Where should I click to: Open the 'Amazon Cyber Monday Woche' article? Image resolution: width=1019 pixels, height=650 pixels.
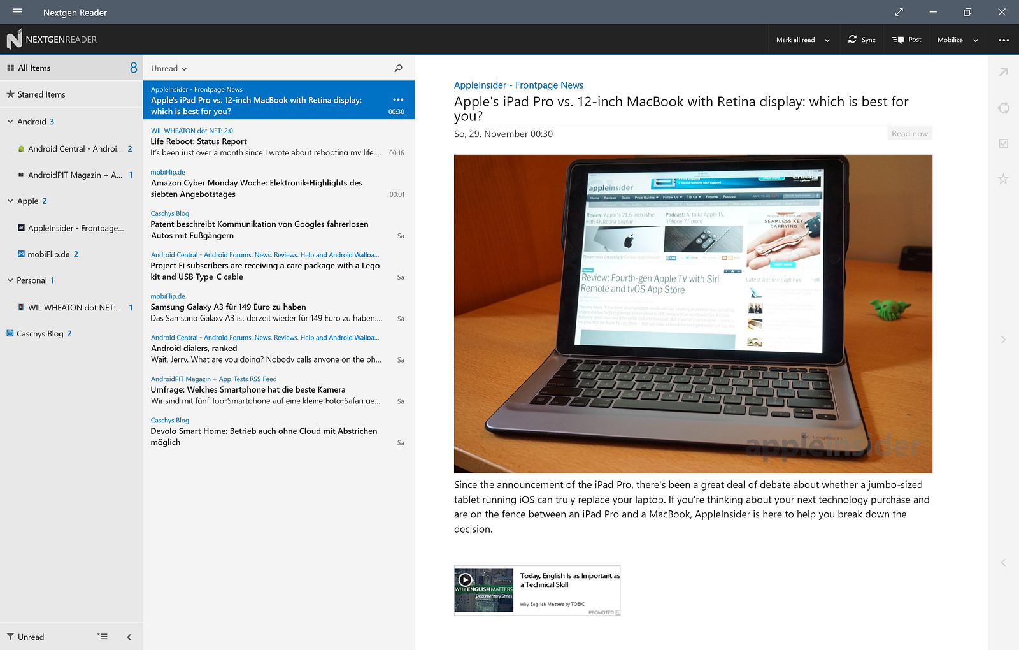[279, 183]
